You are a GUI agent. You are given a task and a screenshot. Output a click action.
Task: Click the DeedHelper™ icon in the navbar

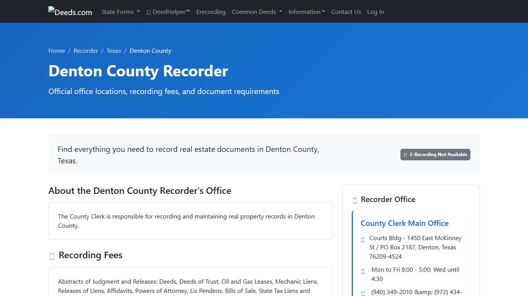(148, 12)
